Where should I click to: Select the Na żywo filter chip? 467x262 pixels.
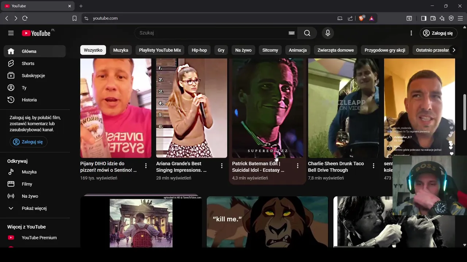243,50
